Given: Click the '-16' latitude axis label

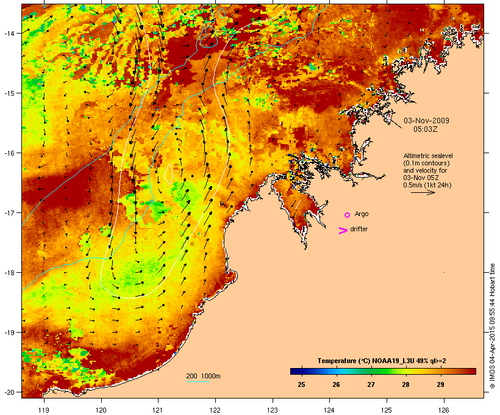Looking at the screenshot, I should click(9, 153).
